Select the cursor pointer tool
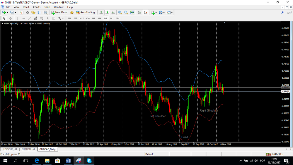Image resolution: width=293 pixels, height=165 pixels. (x=4, y=18)
